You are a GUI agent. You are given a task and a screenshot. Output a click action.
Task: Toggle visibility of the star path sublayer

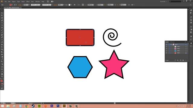(x=166, y=49)
